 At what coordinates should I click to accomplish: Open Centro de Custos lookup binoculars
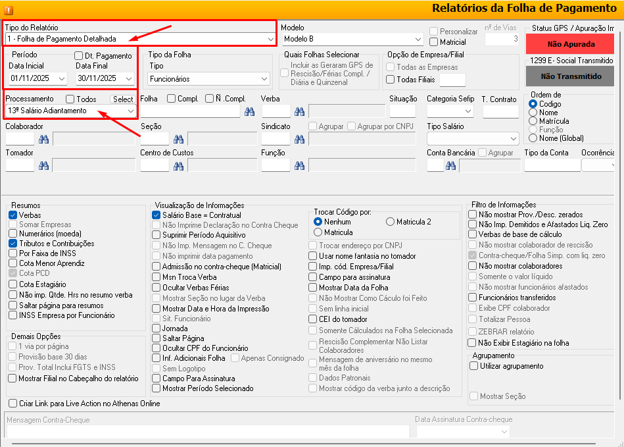point(178,166)
